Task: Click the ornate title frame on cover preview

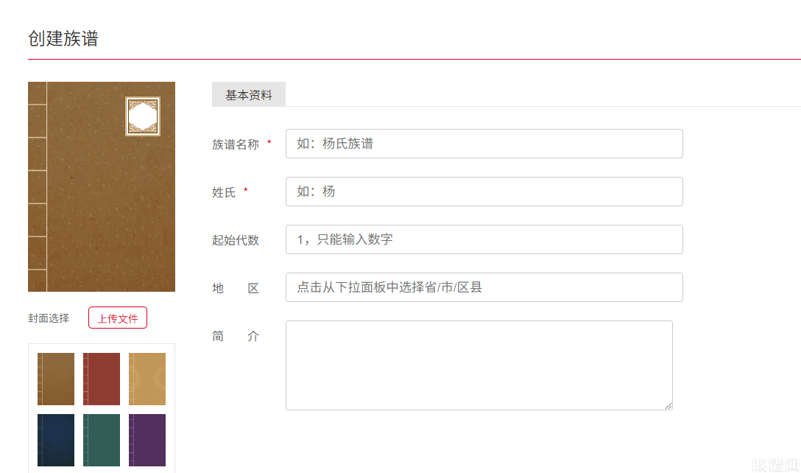Action: coord(143,116)
